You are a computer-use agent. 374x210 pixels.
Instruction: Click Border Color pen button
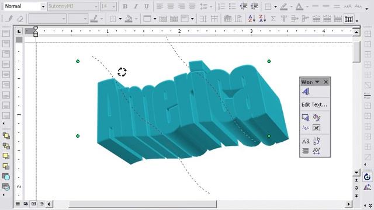[95, 19]
